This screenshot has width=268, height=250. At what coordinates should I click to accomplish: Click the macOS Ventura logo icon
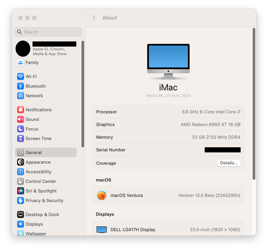tap(102, 195)
